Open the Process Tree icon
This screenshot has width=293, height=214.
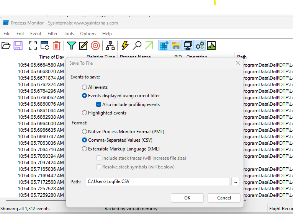(110, 46)
